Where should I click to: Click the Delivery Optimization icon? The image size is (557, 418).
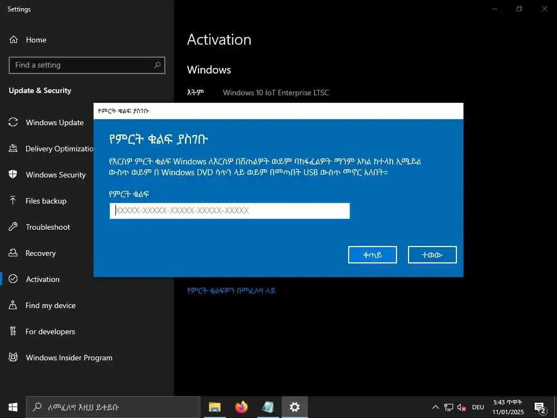13,149
